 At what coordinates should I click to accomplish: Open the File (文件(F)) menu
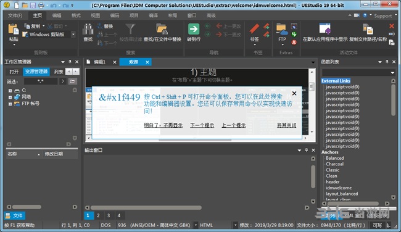(x=15, y=15)
